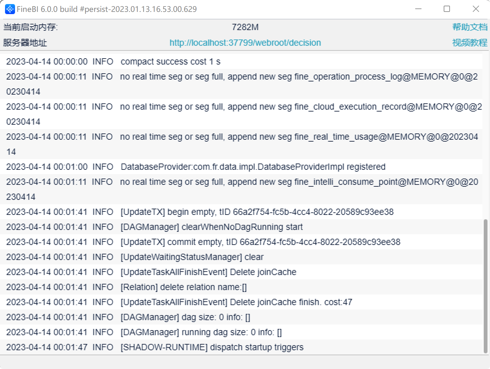This screenshot has width=490, height=369.
Task: Click the FineBI logo icon in title bar
Action: click(x=10, y=9)
